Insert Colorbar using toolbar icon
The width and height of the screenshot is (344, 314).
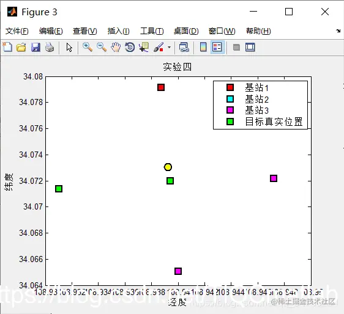coord(203,47)
